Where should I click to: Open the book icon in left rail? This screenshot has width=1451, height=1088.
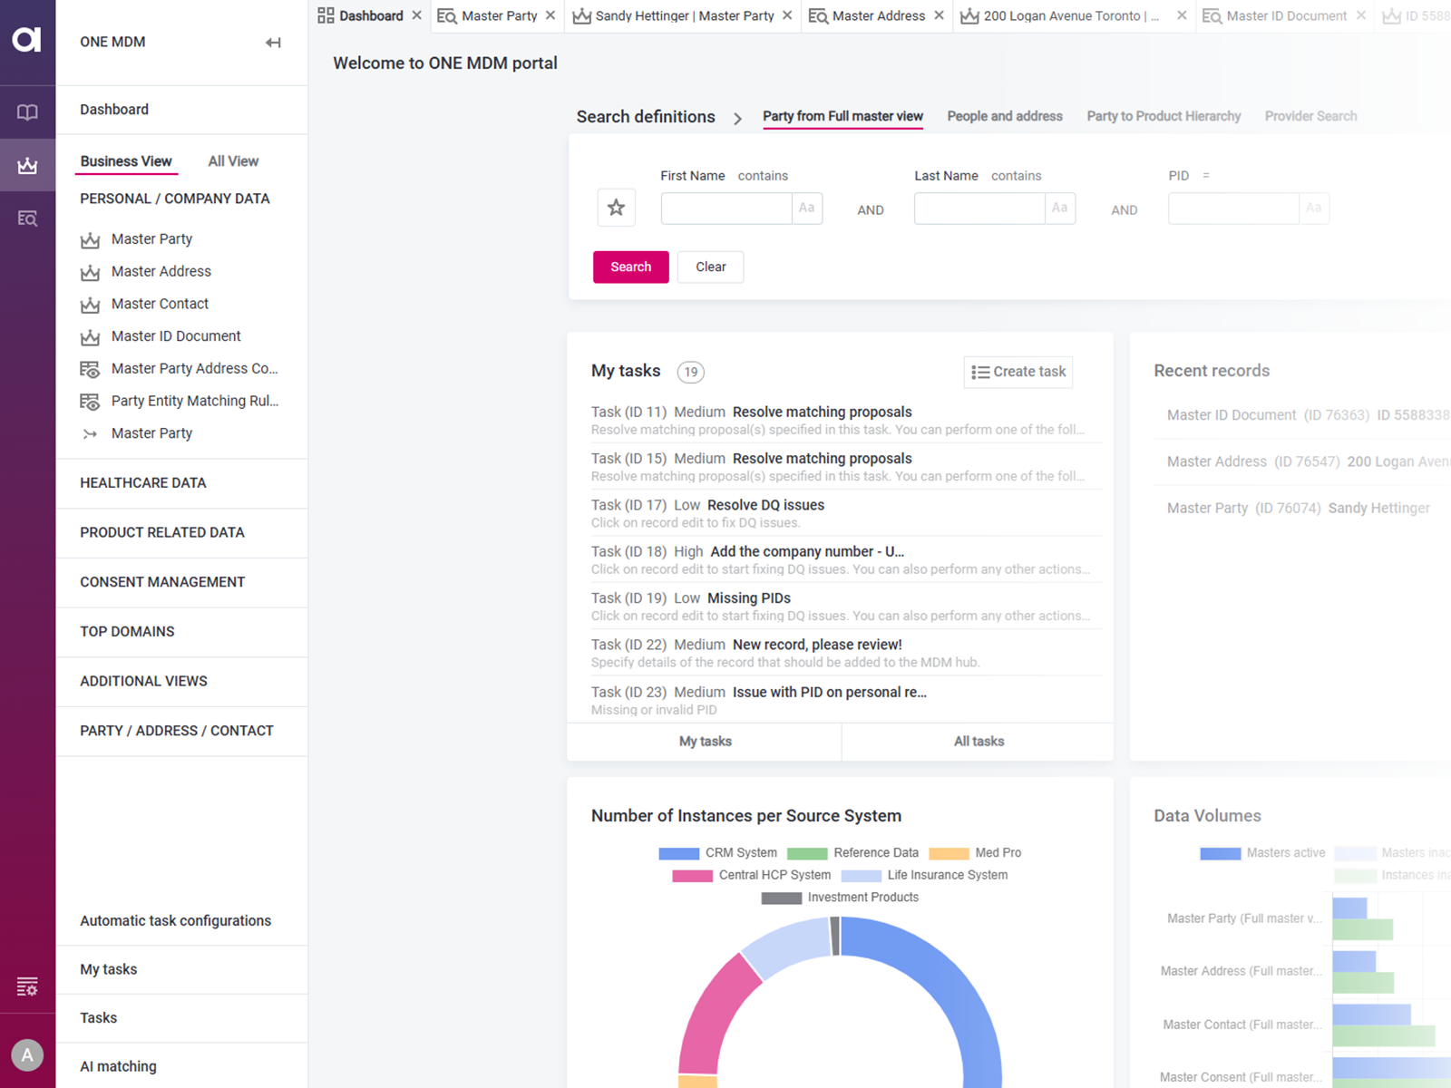27,112
